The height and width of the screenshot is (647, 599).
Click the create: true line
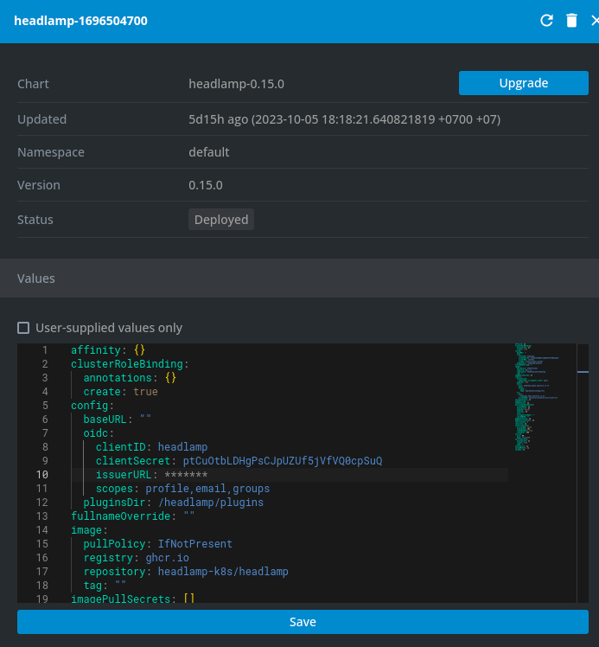pos(120,392)
